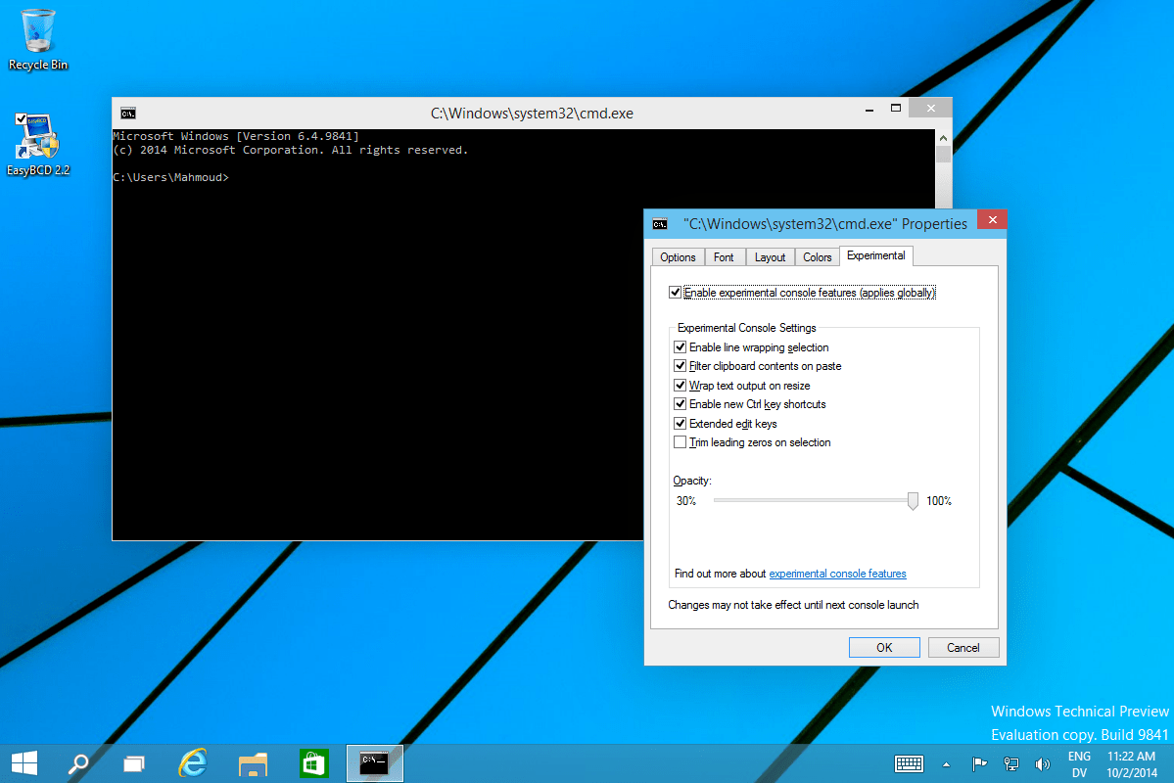Screen dimensions: 1174x783
Task: Open the Recycle Bin desktop icon
Action: click(x=37, y=40)
